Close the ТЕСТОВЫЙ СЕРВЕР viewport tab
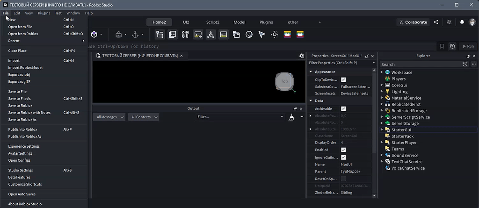Screen dimensions: 479x208 pyautogui.click(x=181, y=56)
